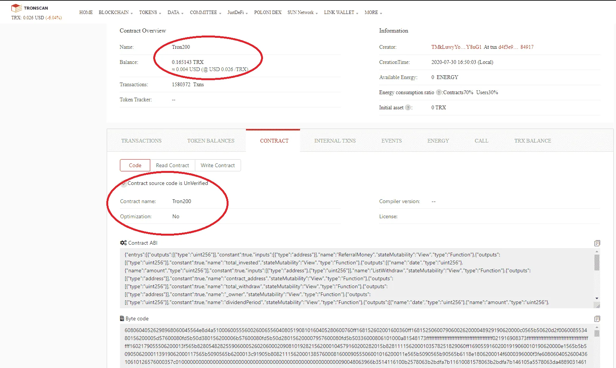This screenshot has height=368, width=616.
Task: Click the Optimization value No
Action: point(176,216)
